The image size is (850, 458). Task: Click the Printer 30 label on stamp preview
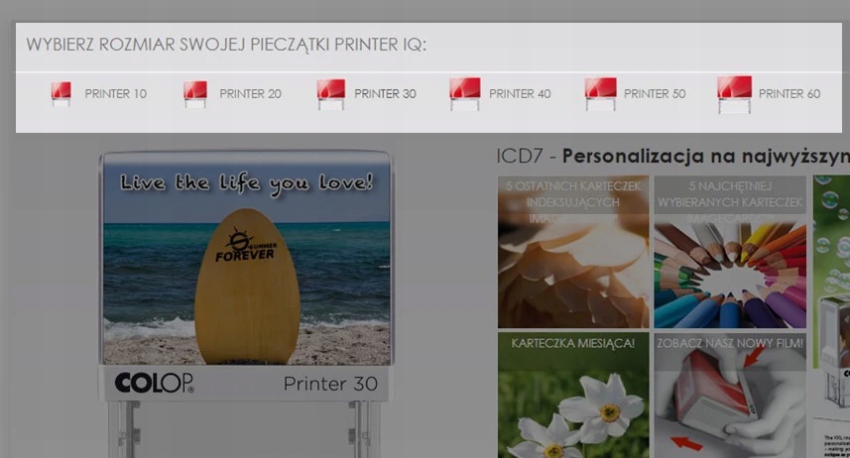click(330, 384)
